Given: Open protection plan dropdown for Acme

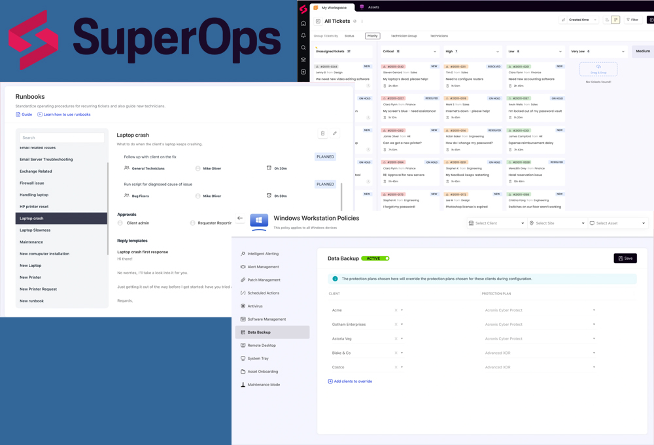Looking at the screenshot, I should 540,310.
